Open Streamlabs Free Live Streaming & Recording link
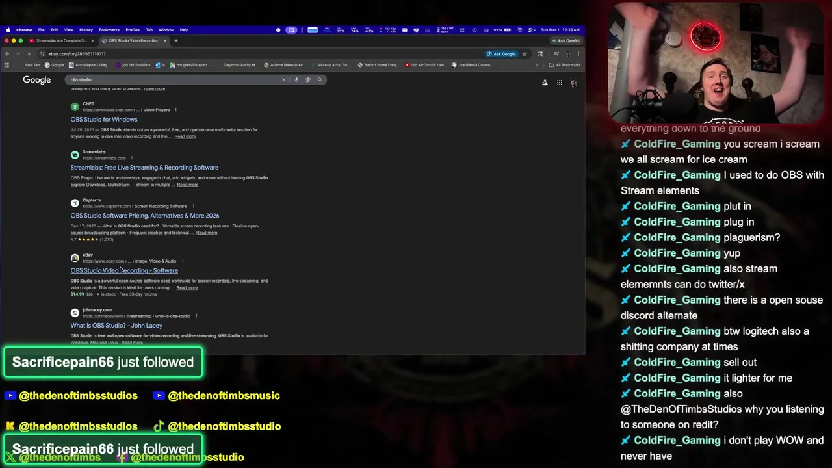Screen dimensions: 832x468 [144, 168]
